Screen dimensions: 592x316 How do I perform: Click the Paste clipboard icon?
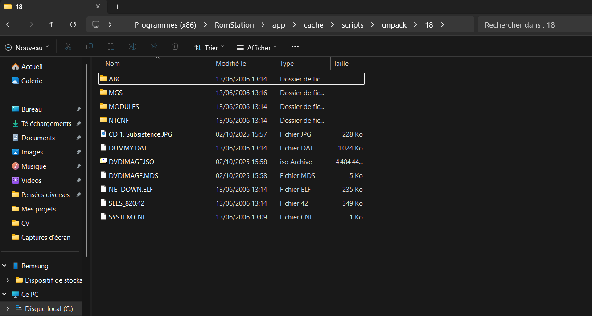click(x=111, y=47)
